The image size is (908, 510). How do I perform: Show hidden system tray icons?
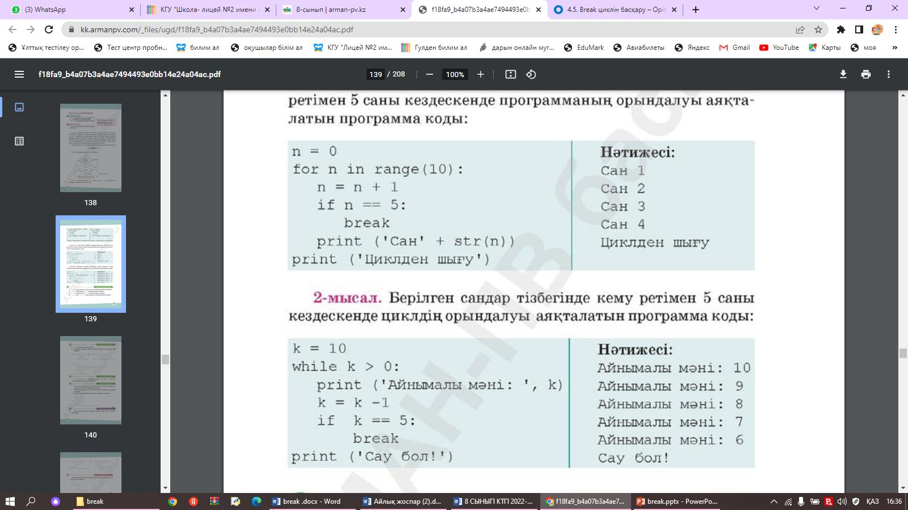pos(774,501)
